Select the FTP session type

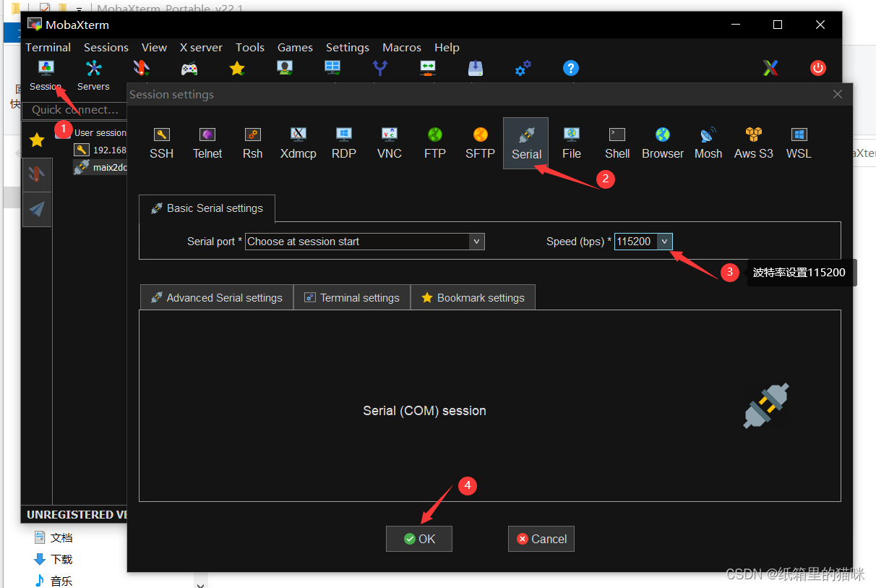[435, 143]
